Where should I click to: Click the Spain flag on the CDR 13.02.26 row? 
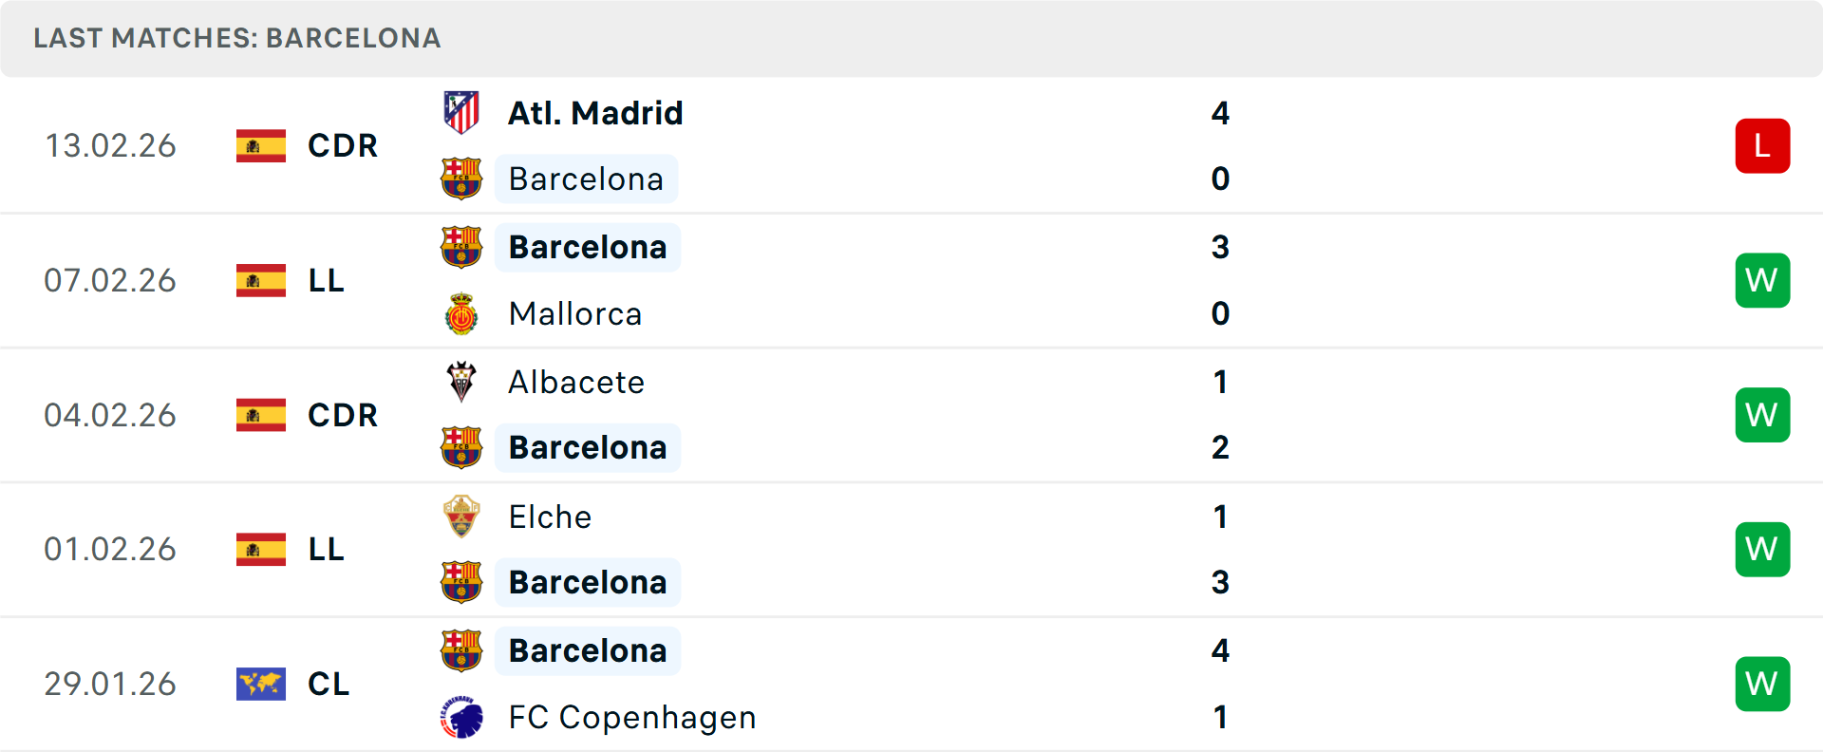click(260, 145)
